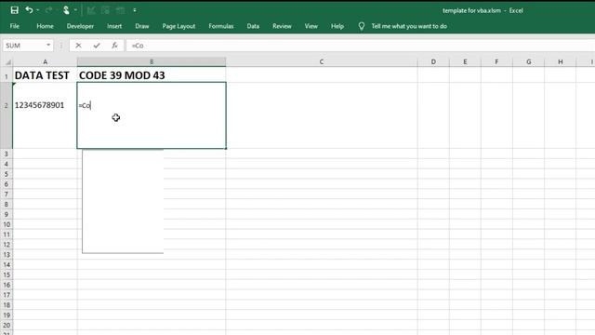Undo the last action
The image size is (595, 335).
point(29,10)
